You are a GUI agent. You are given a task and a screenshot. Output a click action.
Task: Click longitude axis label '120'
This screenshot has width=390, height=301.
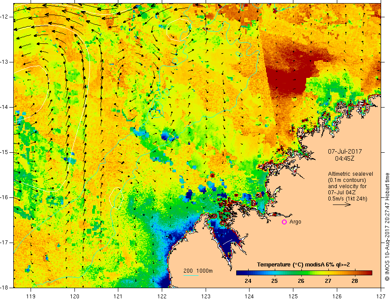point(74,296)
